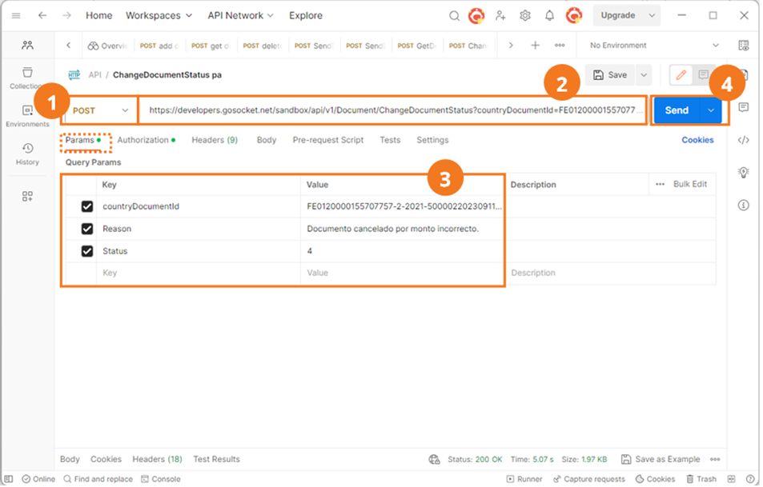Click the request URL field
The image size is (763, 487).
pos(392,111)
